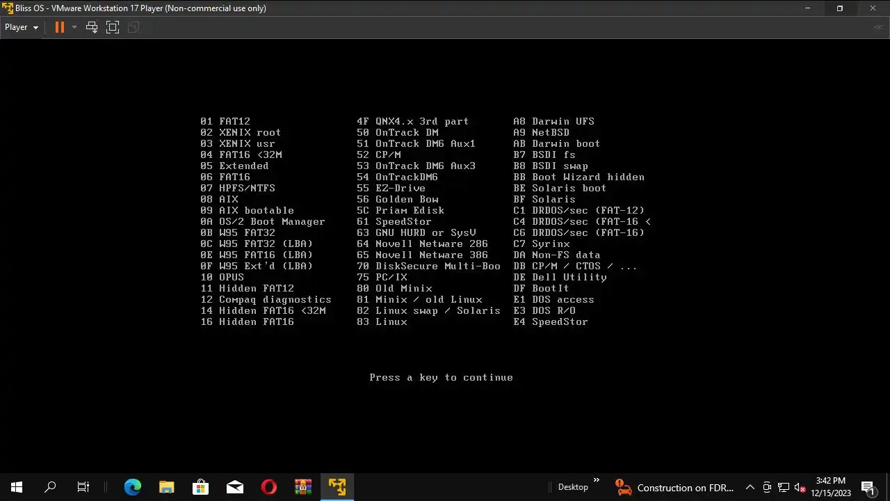Click the 'A9 NetBSD' entry
The image size is (890, 501).
[x=541, y=132]
